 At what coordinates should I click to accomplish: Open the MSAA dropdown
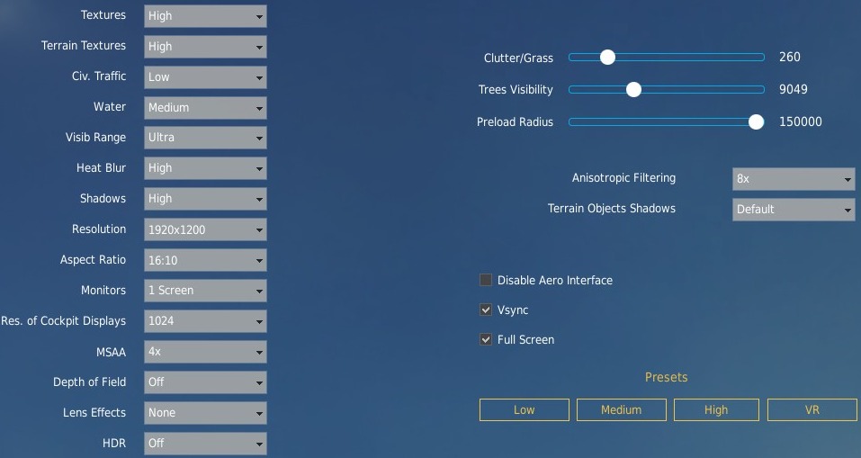click(205, 352)
